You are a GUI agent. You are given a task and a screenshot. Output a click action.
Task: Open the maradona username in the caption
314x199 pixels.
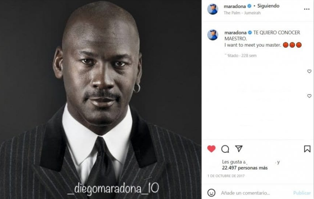pos(236,33)
